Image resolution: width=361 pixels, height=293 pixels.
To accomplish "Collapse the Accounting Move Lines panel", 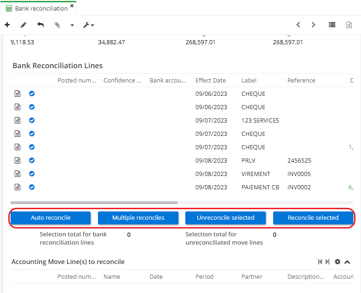I will (x=347, y=262).
